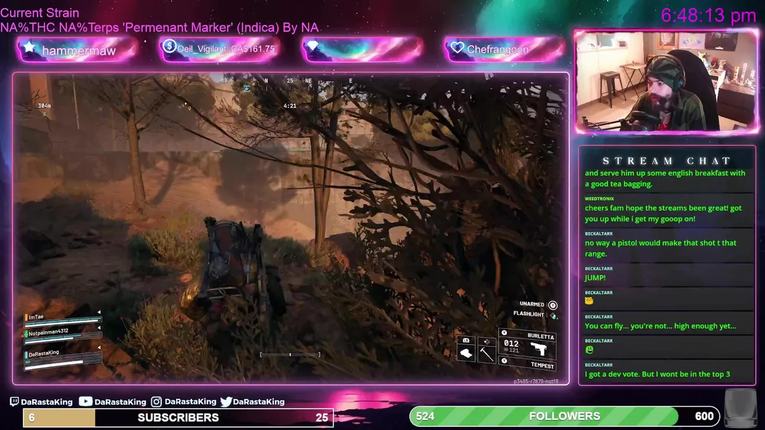Click the Y button icon on the Burletta row
This screenshot has width=765, height=430.
pos(504,333)
